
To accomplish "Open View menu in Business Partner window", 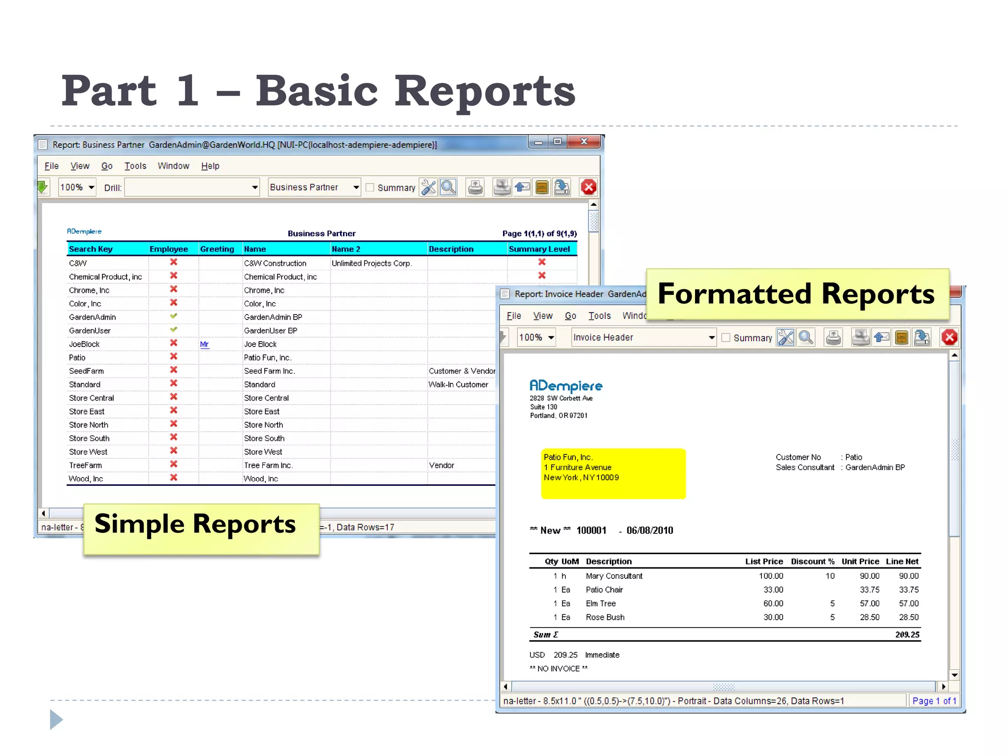I will (80, 166).
